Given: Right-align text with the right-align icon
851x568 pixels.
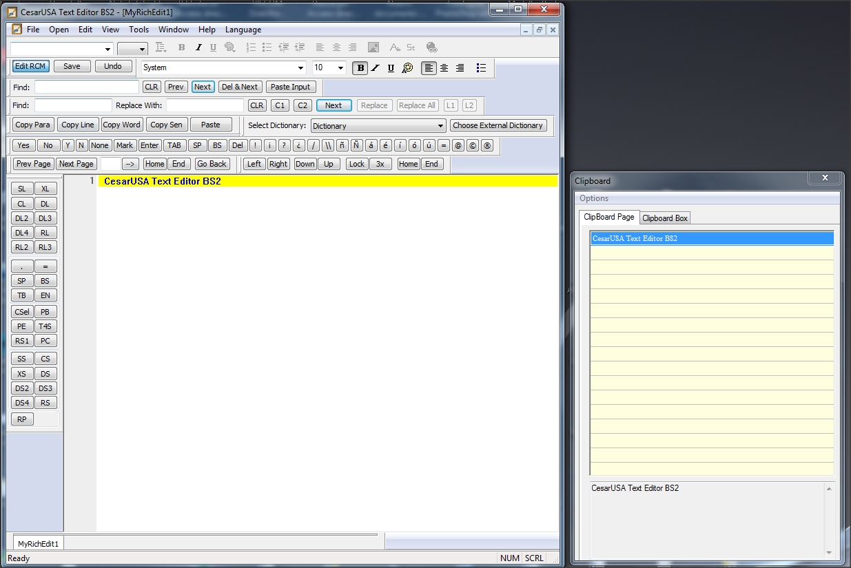Looking at the screenshot, I should tap(460, 67).
